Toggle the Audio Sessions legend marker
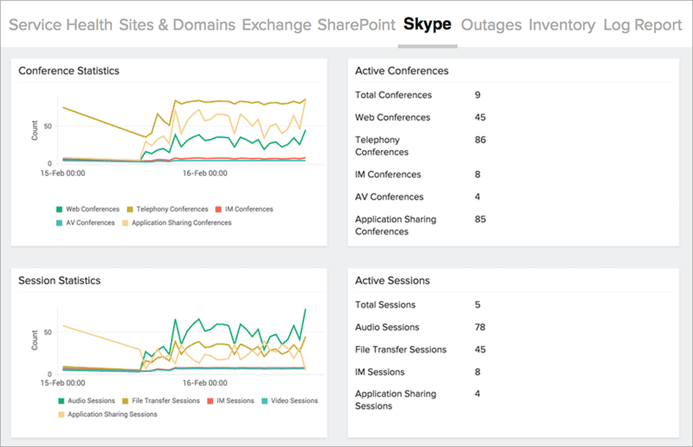The image size is (693, 447). pyautogui.click(x=61, y=400)
